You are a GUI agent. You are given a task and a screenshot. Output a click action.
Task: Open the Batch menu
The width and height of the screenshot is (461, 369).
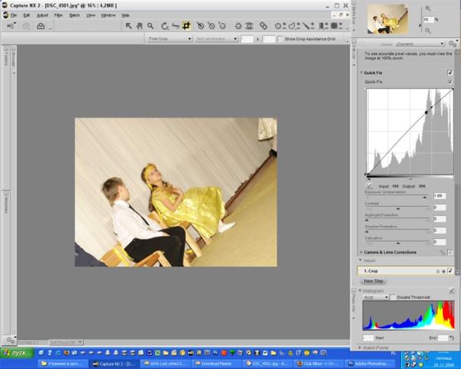click(x=75, y=15)
